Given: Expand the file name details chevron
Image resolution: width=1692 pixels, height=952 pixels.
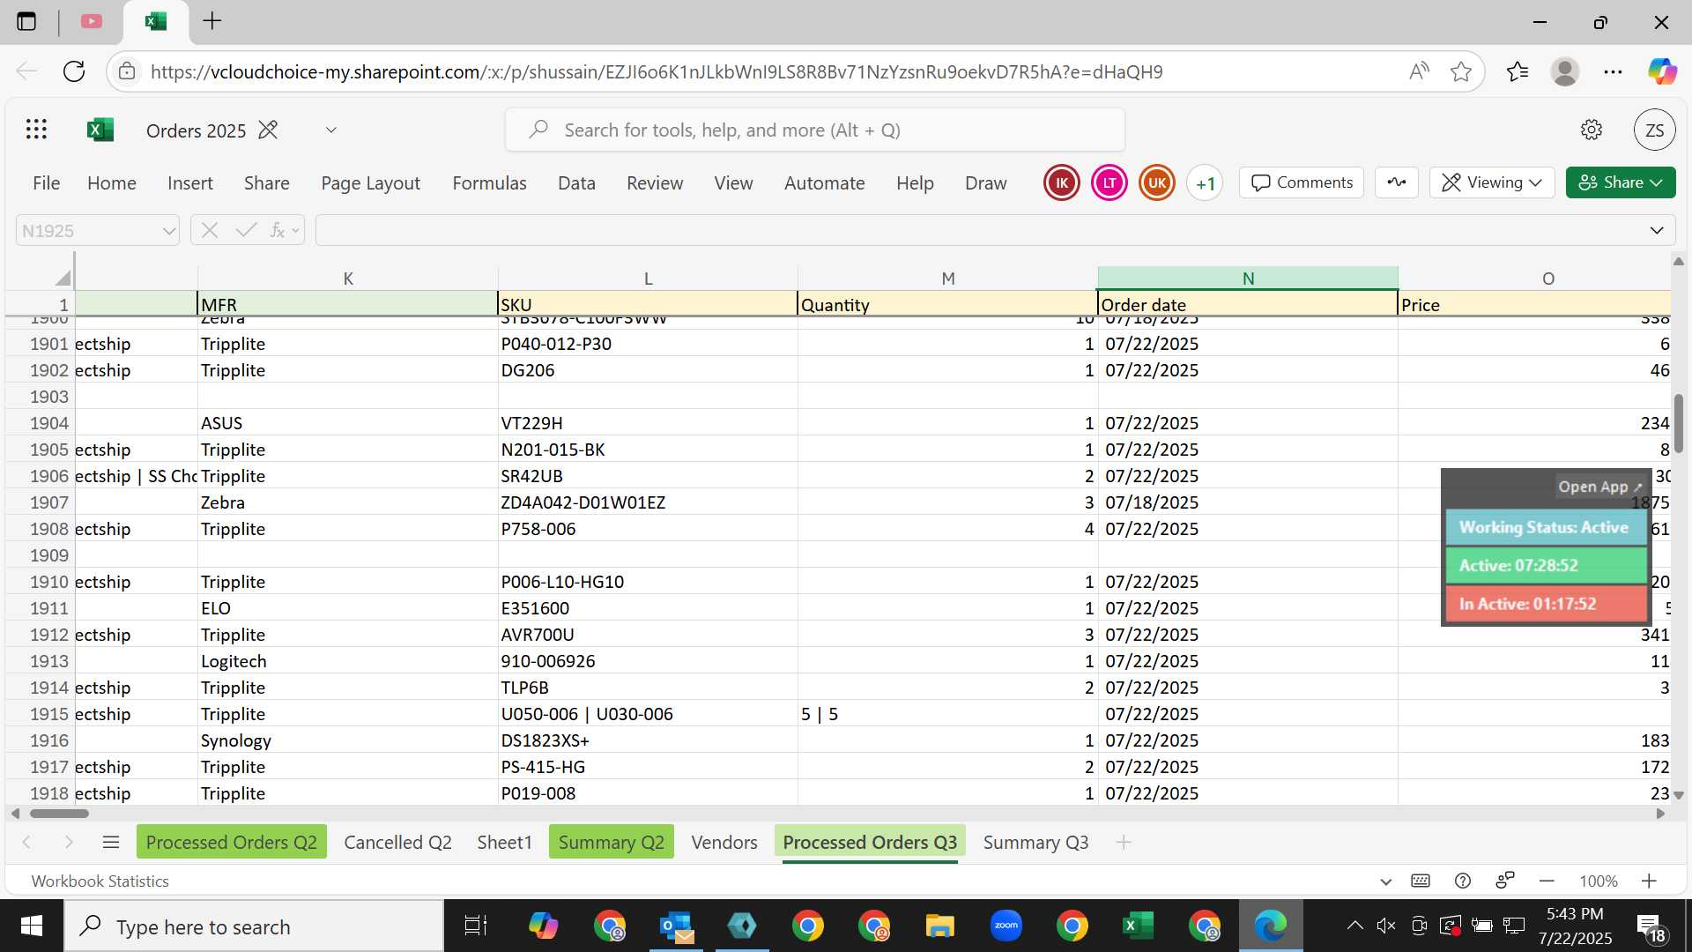Looking at the screenshot, I should (x=331, y=130).
